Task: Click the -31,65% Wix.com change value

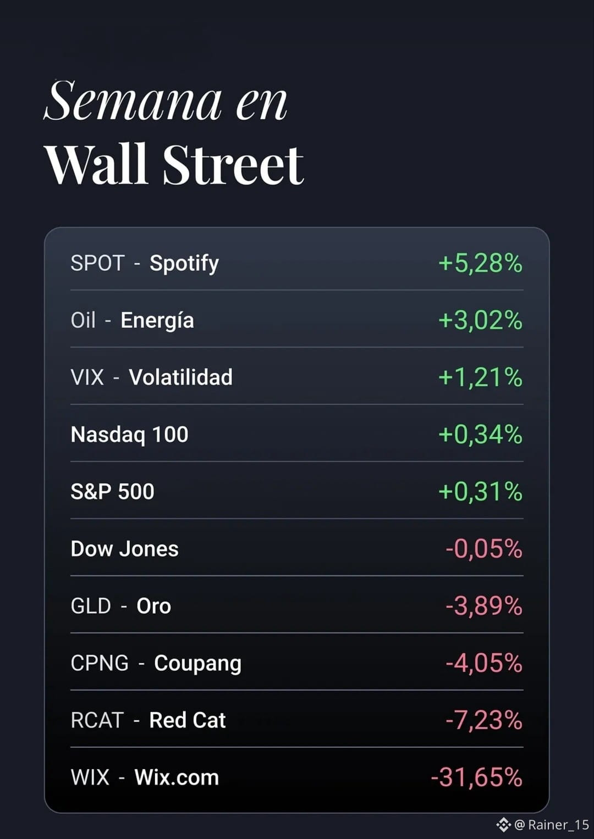Action: point(476,777)
